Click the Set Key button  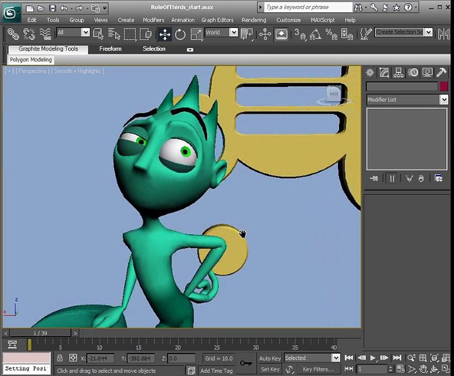[270, 369]
